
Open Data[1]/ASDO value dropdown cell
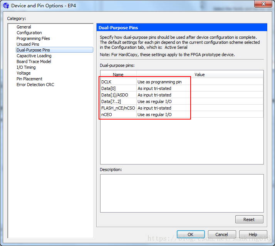click(200, 95)
